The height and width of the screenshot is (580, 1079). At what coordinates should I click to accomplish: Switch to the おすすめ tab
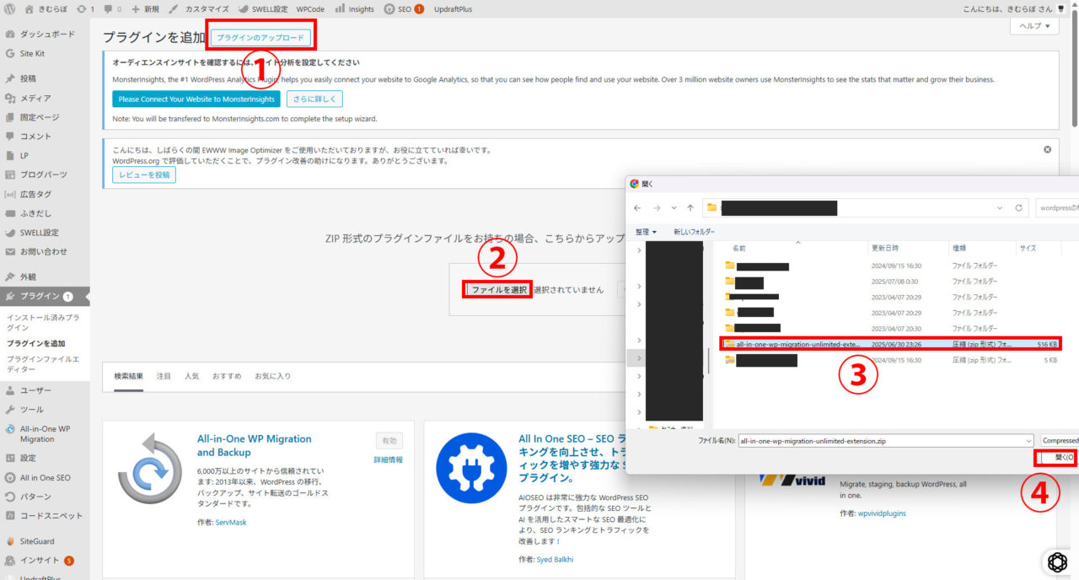point(227,376)
